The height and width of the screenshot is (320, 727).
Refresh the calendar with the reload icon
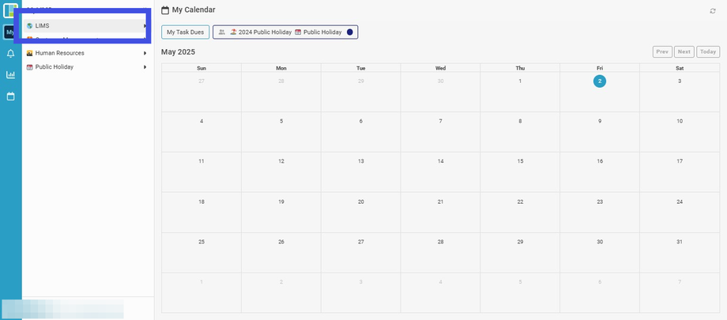(x=713, y=11)
